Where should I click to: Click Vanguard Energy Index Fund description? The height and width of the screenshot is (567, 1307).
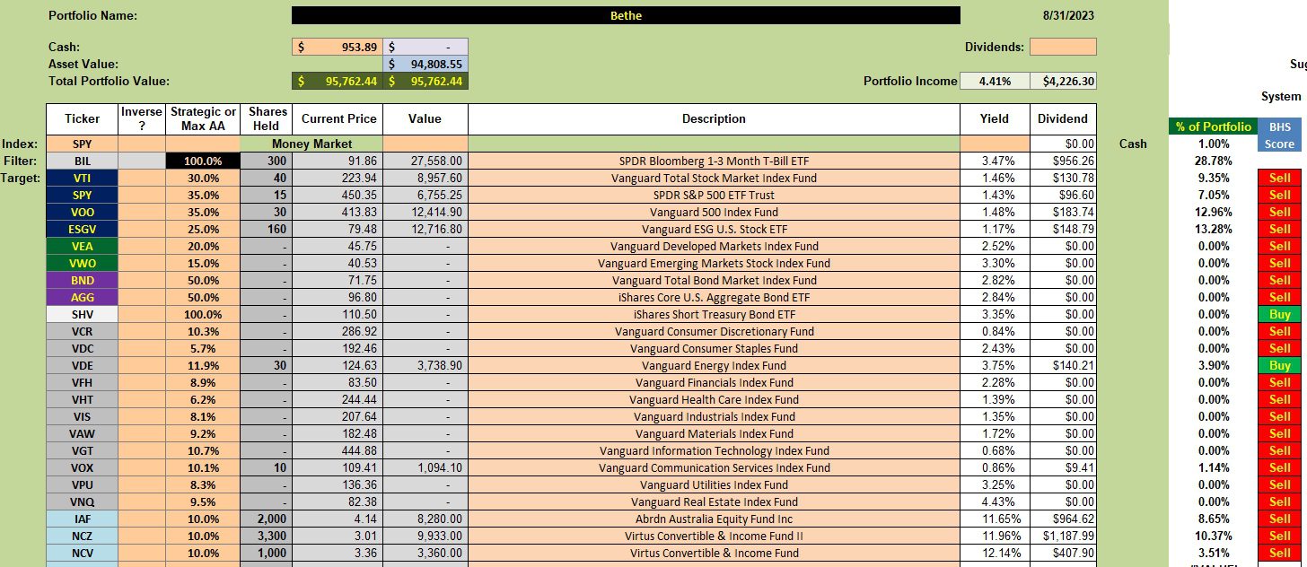(714, 365)
